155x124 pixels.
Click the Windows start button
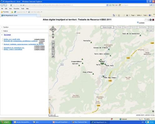6,122
